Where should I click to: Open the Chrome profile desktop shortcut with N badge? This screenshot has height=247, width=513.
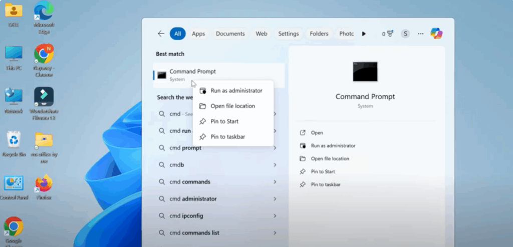[44, 60]
